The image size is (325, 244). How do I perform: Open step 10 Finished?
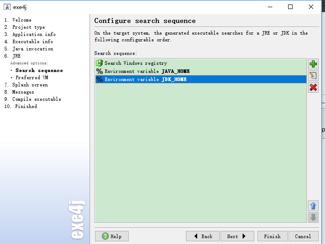[21, 106]
